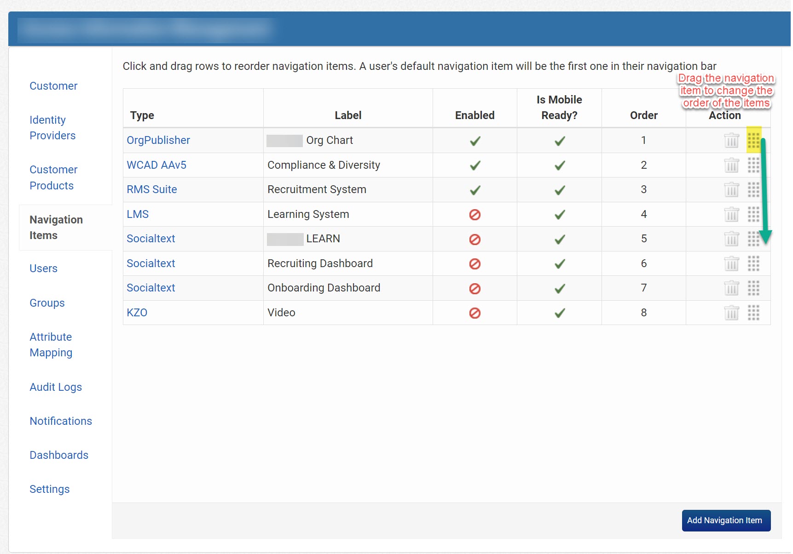793x554 pixels.
Task: Click disabled icon for Recruiting Dashboard
Action: (475, 264)
